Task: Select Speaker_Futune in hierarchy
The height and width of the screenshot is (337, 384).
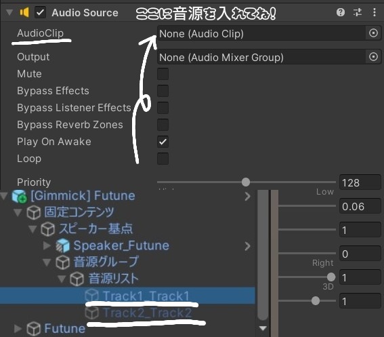Action: click(x=121, y=245)
